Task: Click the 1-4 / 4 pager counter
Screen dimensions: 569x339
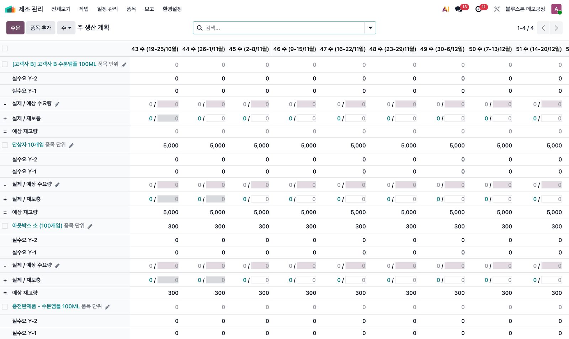Action: [525, 28]
